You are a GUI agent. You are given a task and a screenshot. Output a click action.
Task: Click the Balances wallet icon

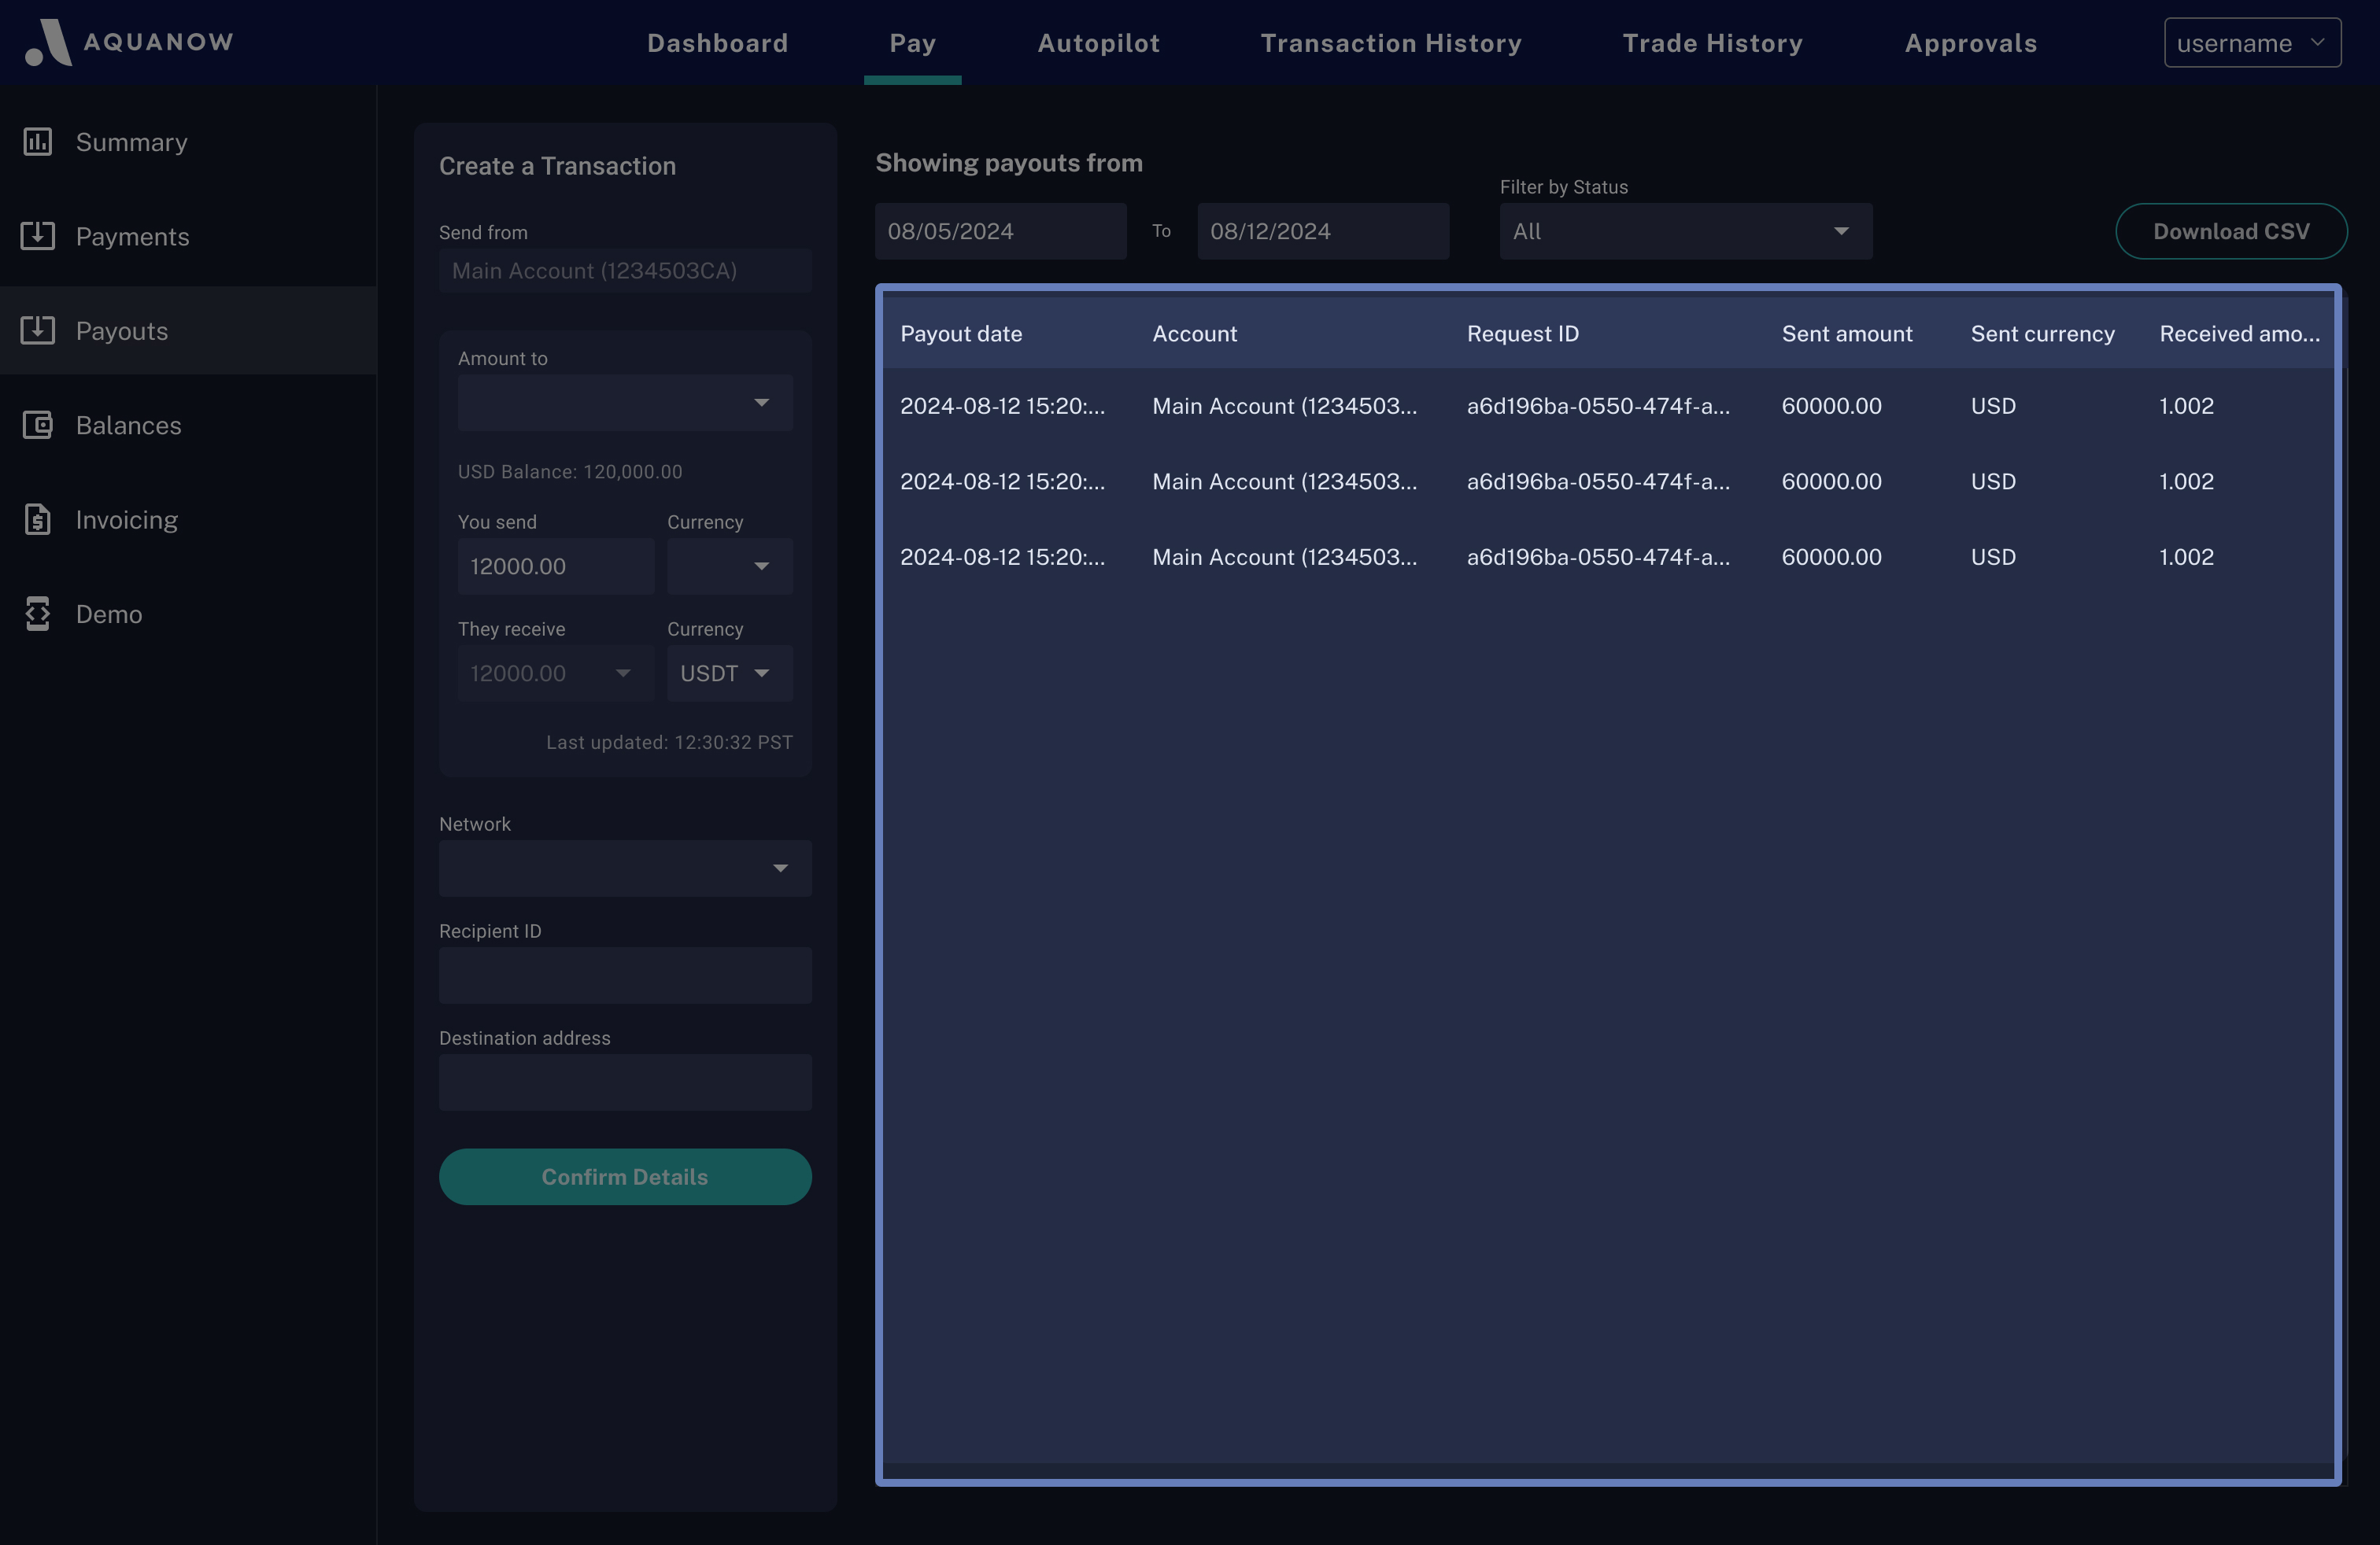click(x=38, y=425)
